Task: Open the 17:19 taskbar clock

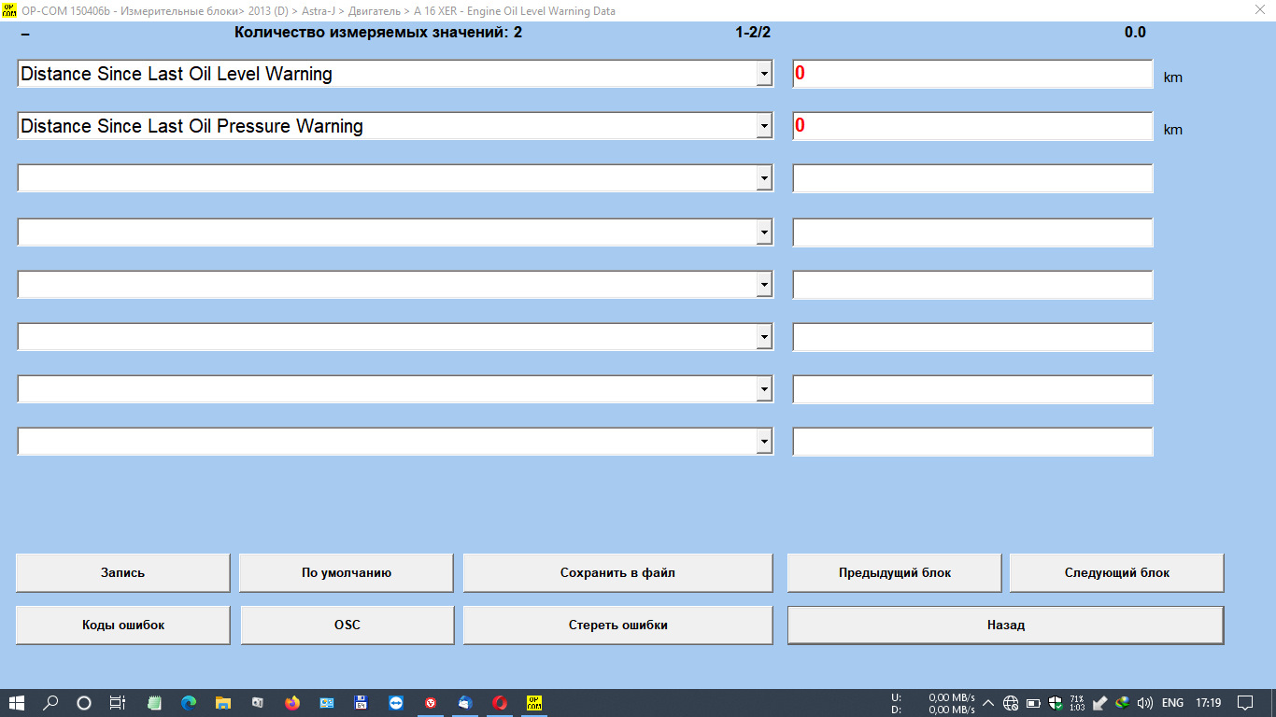Action: [1209, 703]
